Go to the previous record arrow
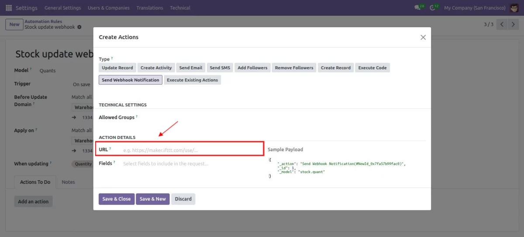Image resolution: width=524 pixels, height=237 pixels. click(x=502, y=24)
